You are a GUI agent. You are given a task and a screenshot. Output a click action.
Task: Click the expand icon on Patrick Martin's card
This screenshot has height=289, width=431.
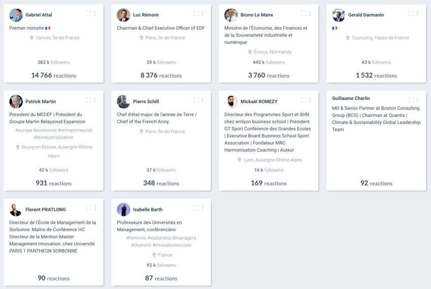[x=89, y=100]
